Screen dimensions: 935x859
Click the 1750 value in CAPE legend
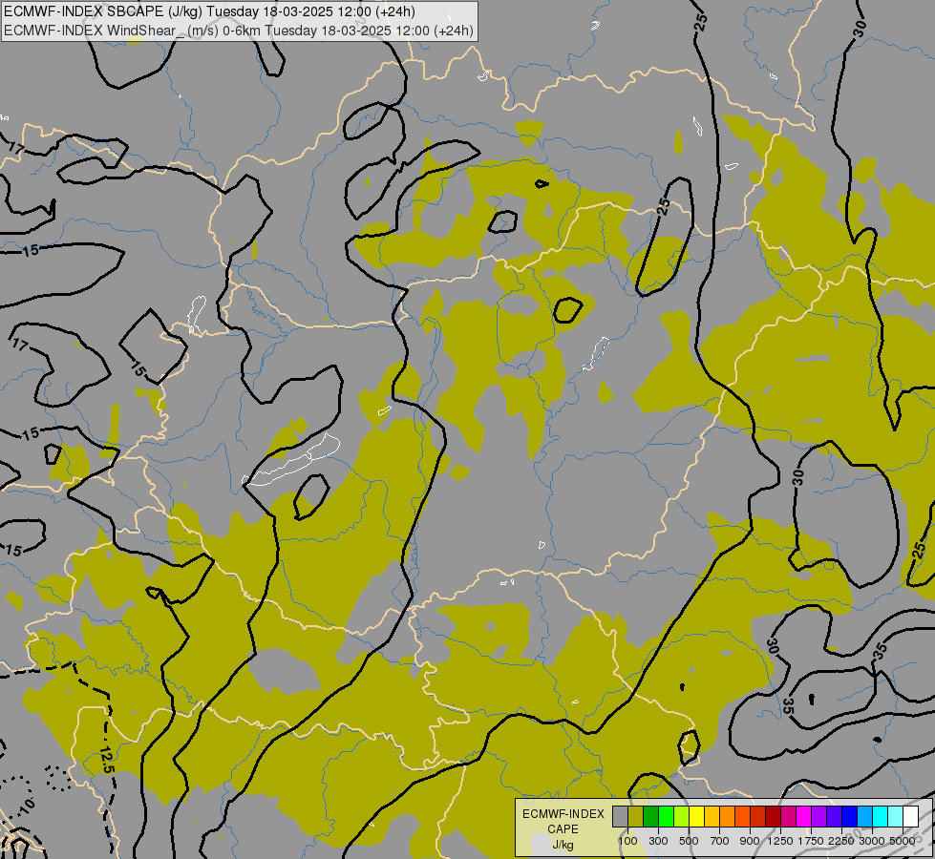coord(811,841)
